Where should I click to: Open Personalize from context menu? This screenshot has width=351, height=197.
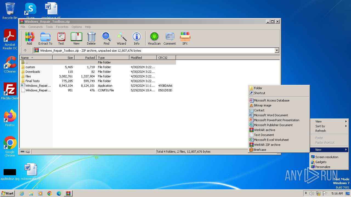(x=329, y=167)
